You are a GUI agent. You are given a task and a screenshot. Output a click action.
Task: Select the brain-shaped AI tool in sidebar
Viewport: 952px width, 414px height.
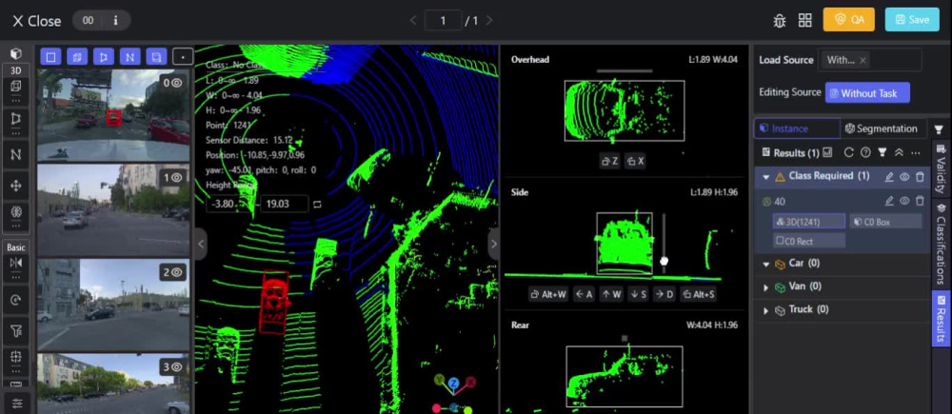[x=16, y=212]
